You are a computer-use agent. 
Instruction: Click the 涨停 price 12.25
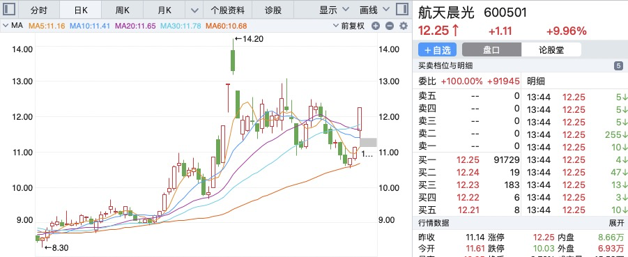coord(544,237)
